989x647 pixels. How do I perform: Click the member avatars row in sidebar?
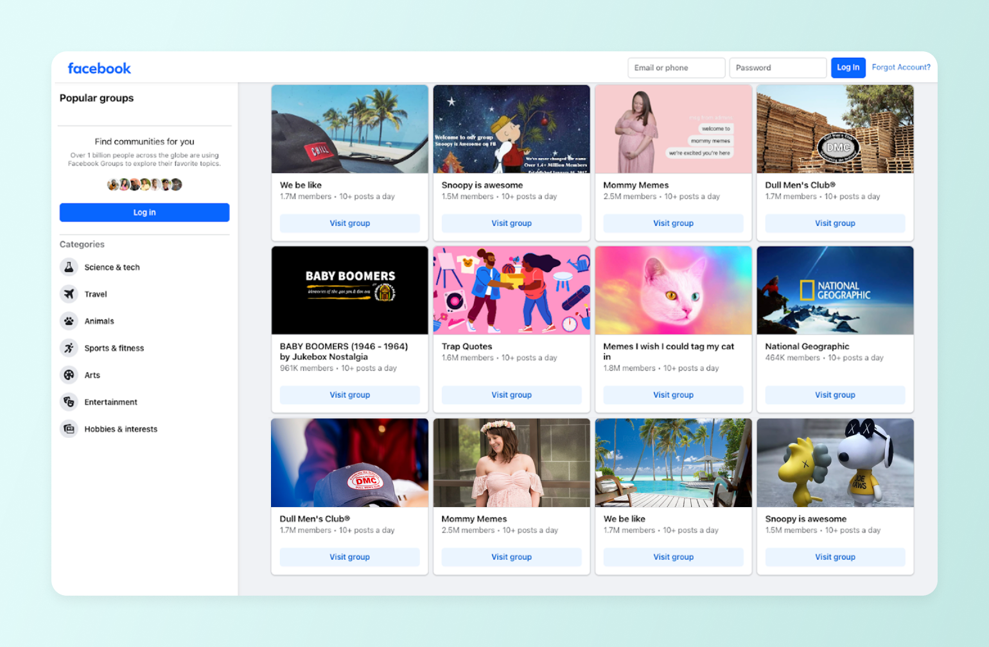pyautogui.click(x=144, y=185)
